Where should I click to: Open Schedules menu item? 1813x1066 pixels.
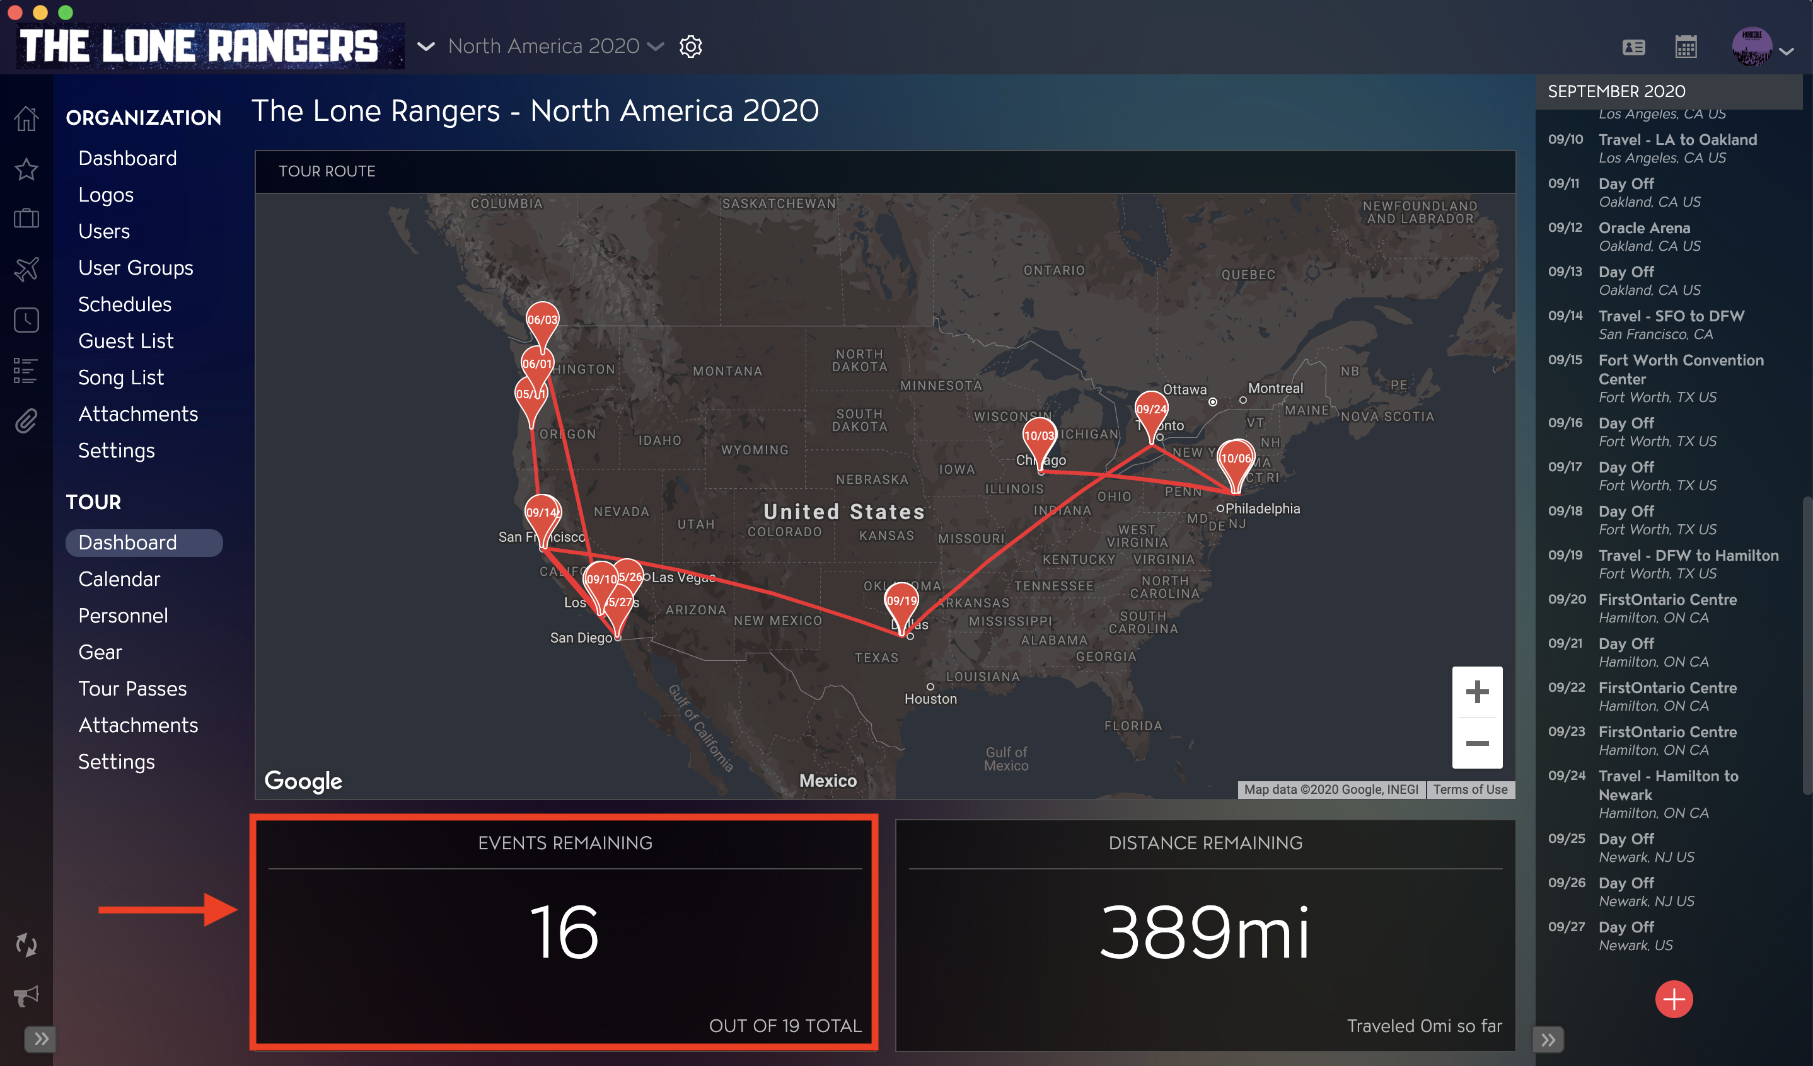click(124, 304)
